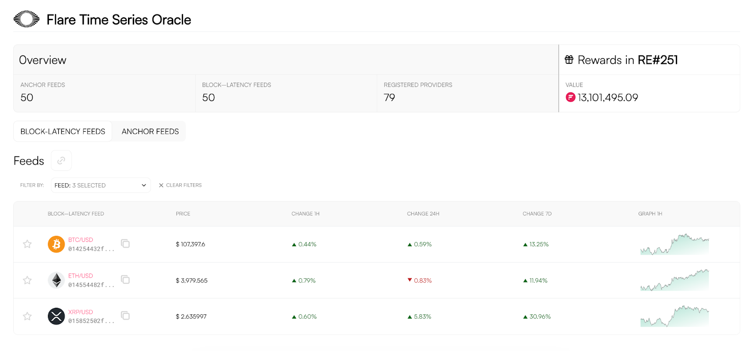
Task: Click the rewards value 13,101,495.09
Action: [608, 97]
